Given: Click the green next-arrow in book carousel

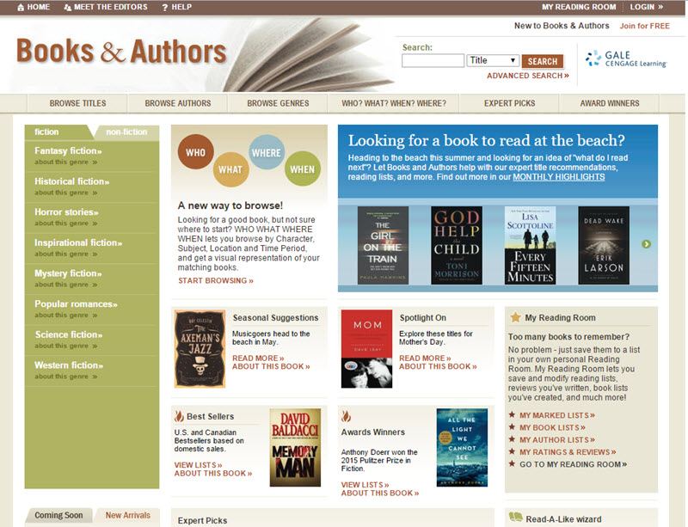Looking at the screenshot, I should pos(646,244).
